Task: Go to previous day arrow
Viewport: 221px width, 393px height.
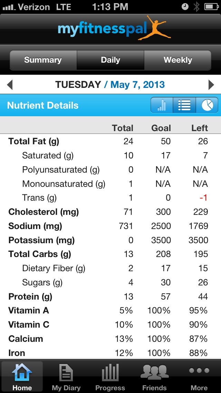Action: pyautogui.click(x=10, y=85)
